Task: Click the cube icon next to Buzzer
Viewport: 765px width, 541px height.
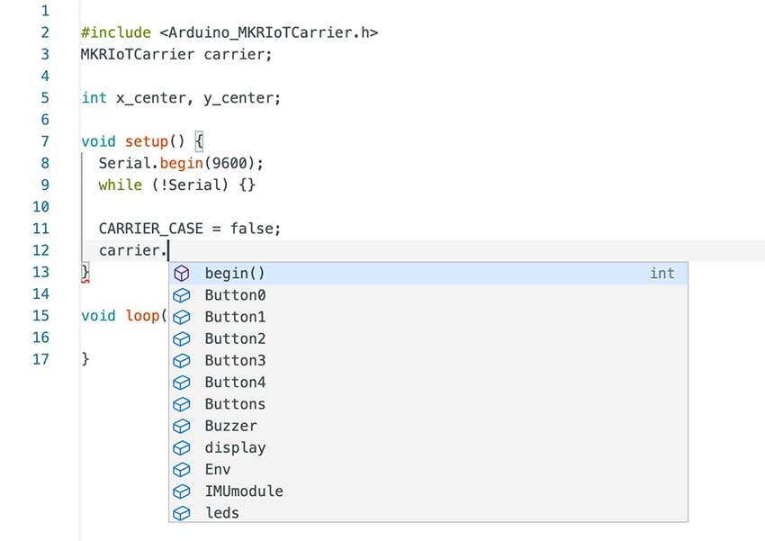Action: tap(182, 427)
